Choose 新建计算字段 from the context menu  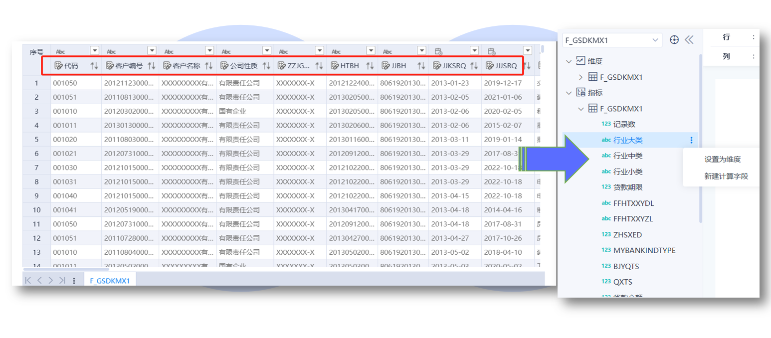tap(726, 176)
